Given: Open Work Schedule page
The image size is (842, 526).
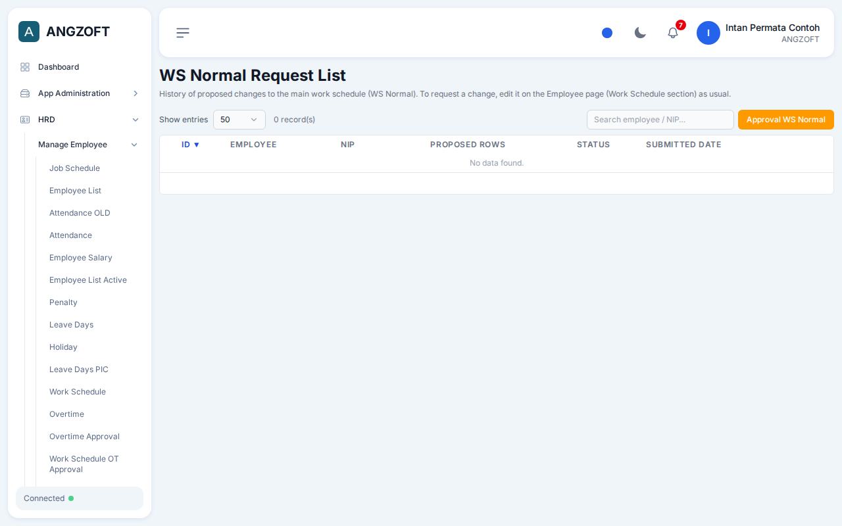Looking at the screenshot, I should [x=78, y=392].
